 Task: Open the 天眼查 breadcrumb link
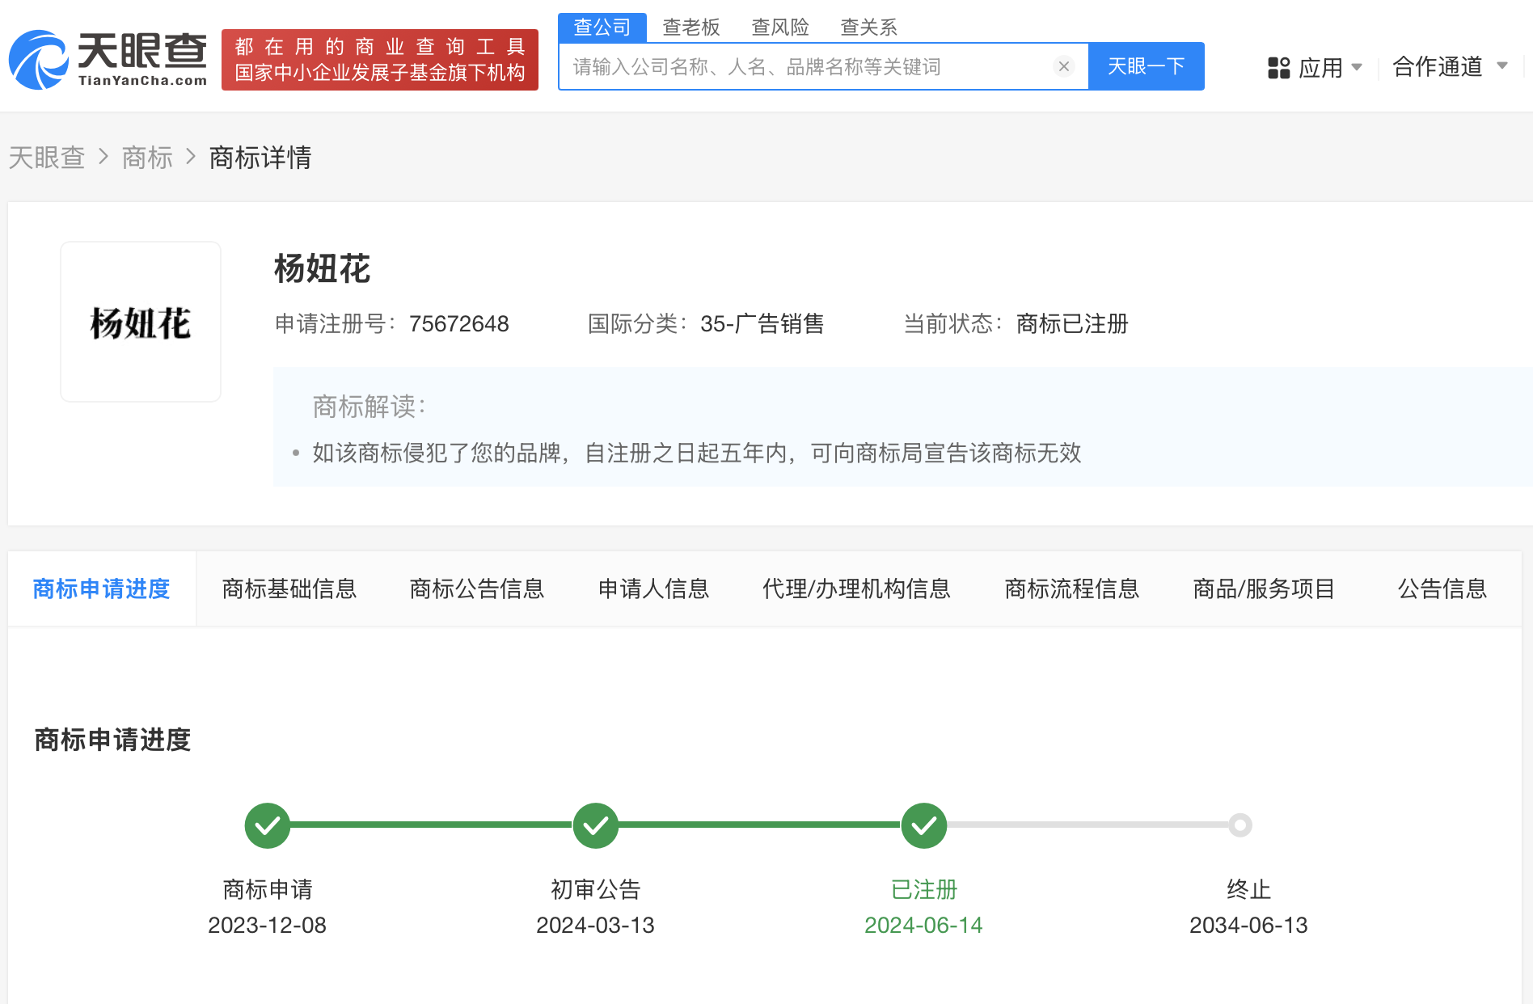tap(47, 157)
